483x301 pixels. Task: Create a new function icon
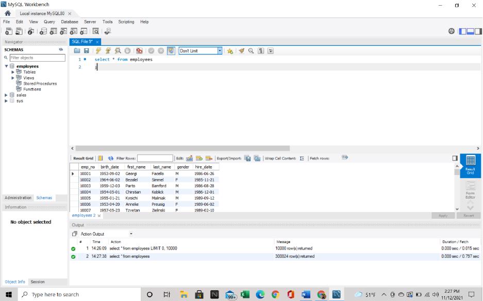(84, 31)
